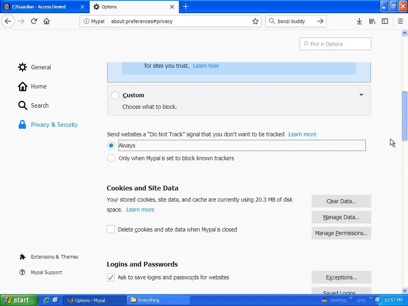Screen dimensions: 408x306
Task: Show hidden tray icons with arrow
Action: click(378, 300)
